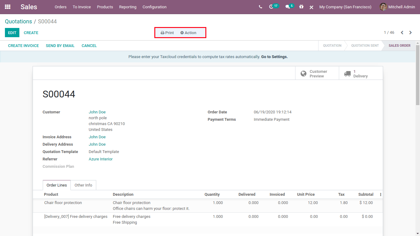The image size is (420, 236).
Task: Go to next record arrow
Action: [410, 33]
